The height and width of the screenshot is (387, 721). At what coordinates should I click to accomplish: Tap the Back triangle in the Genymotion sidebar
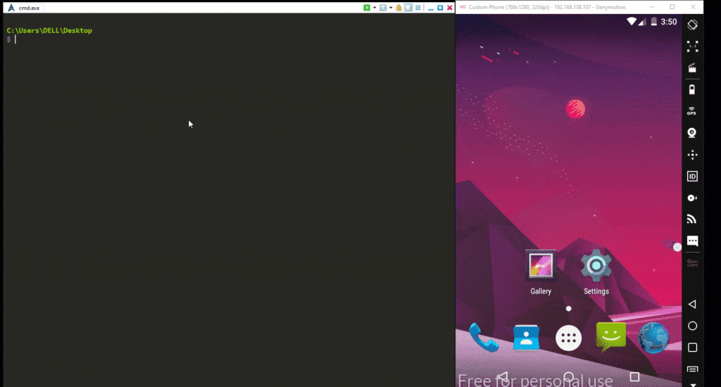tap(692, 304)
